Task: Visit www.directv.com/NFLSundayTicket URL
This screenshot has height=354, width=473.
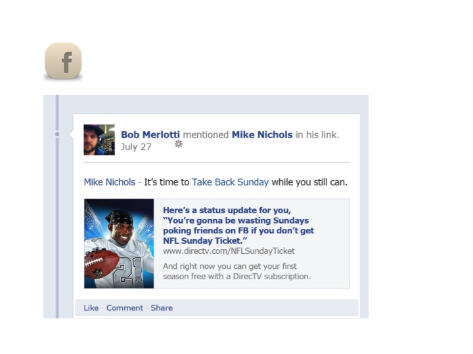Action: (229, 250)
